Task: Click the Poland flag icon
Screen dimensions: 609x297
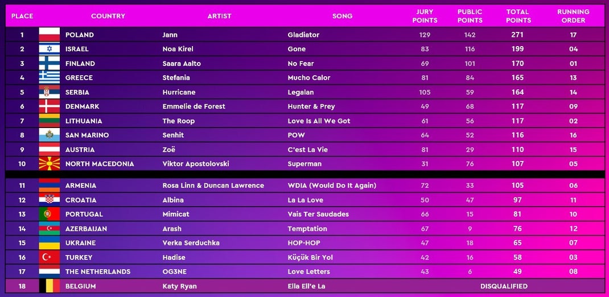Action: tap(50, 35)
